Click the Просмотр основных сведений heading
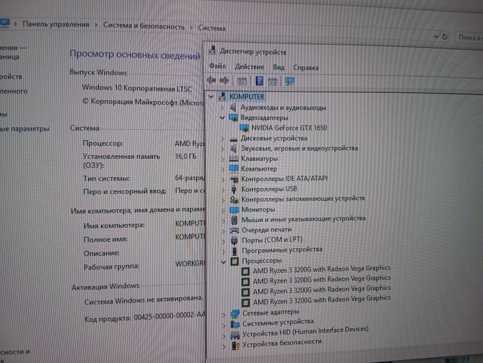The image size is (483, 363). click(135, 54)
